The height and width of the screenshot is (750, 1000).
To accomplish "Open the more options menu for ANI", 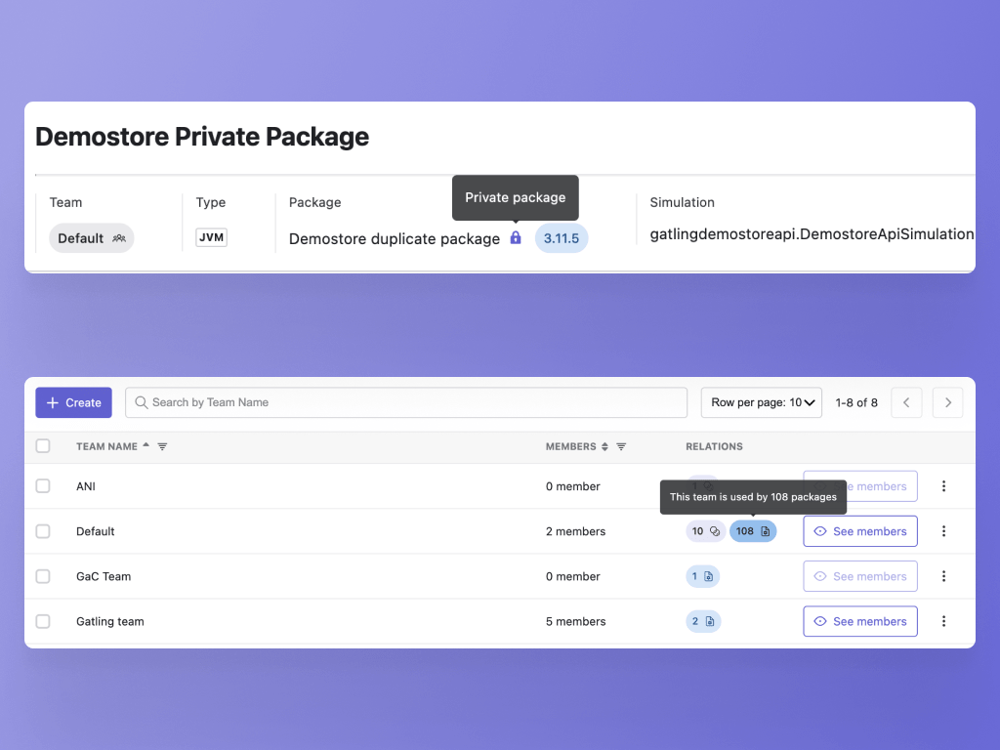I will coord(944,486).
